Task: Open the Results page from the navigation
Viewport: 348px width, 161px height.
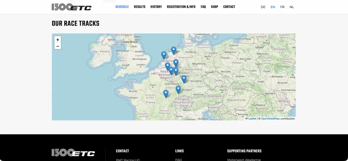Action: point(140,7)
